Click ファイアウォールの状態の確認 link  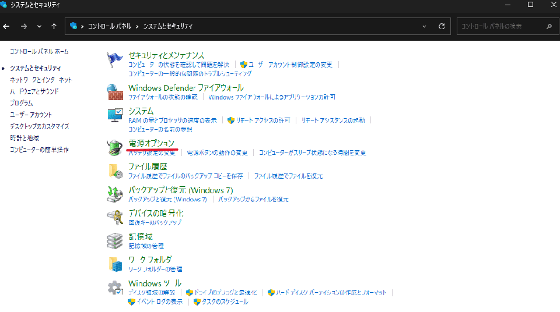[x=163, y=97]
